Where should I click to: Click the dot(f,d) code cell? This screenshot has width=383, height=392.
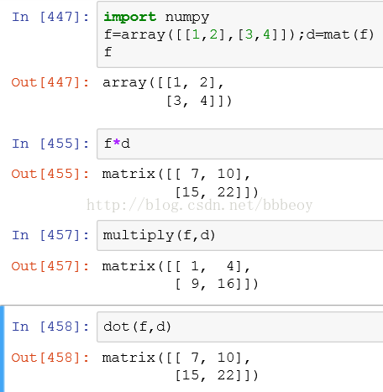tap(240, 327)
